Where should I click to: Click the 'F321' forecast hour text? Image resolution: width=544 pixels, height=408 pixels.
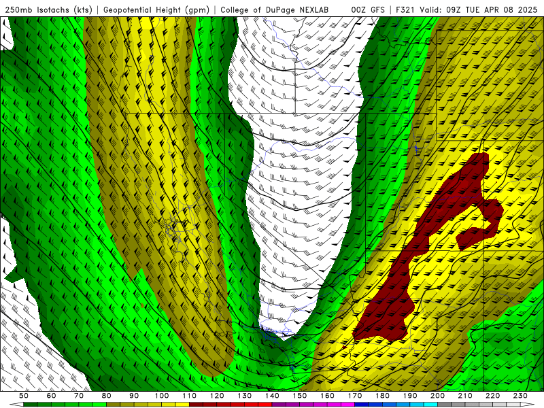(406, 10)
